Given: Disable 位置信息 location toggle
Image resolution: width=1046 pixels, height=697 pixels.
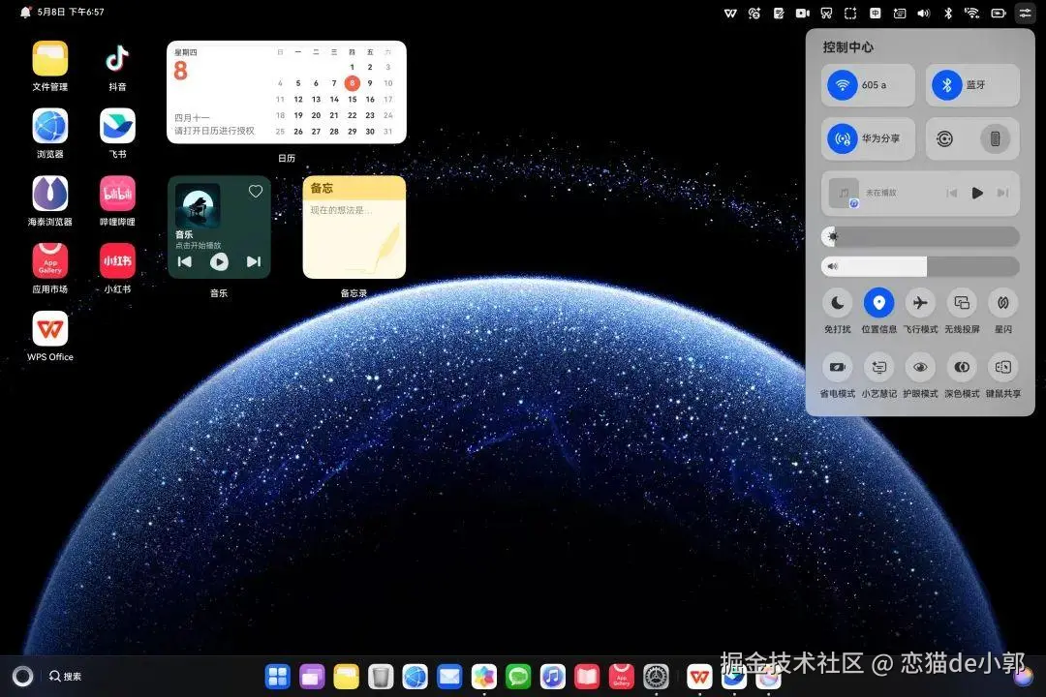Looking at the screenshot, I should 878,303.
